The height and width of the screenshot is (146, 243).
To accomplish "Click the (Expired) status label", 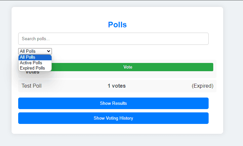I will 202,86.
